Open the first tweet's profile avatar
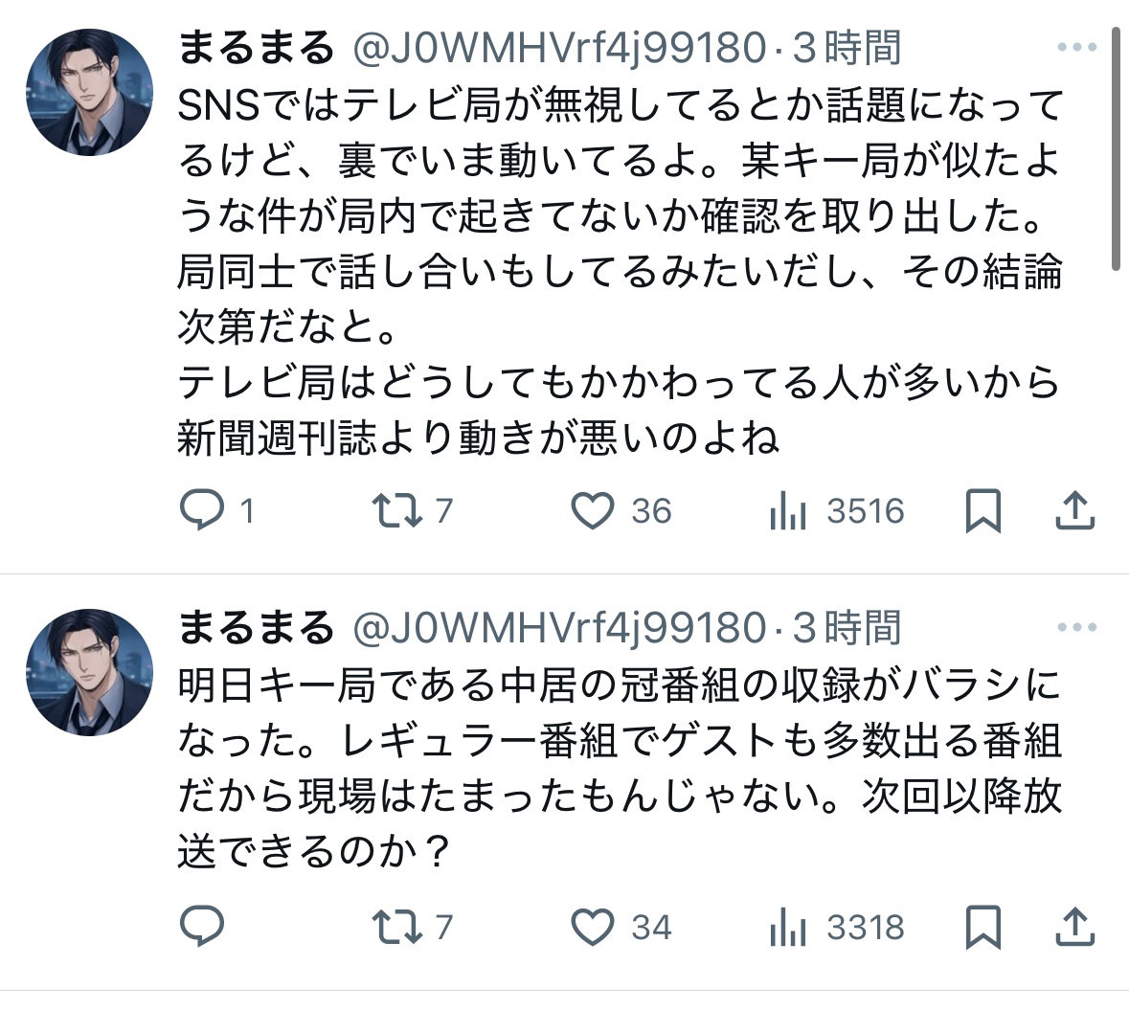This screenshot has width=1129, height=1010. tap(89, 92)
